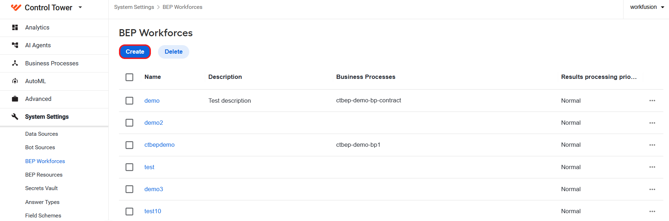
Task: Click the AI Agents sidebar icon
Action: (x=15, y=45)
